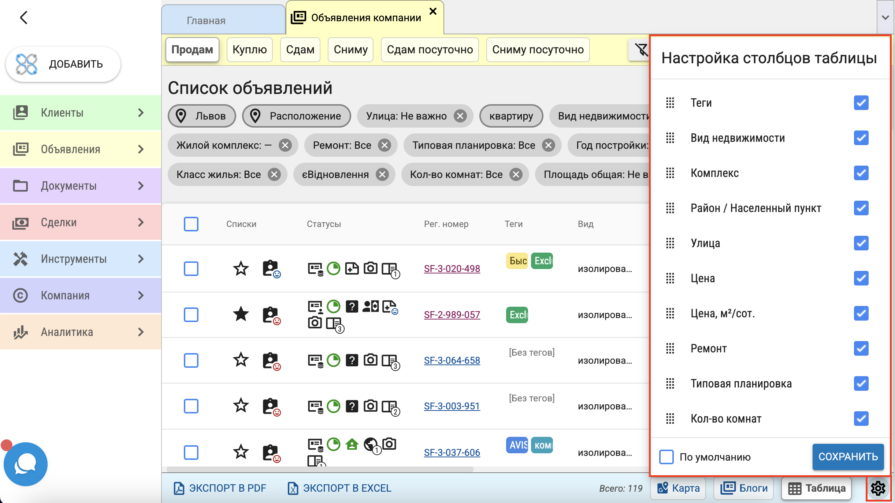Remove the Улица: Не важно filter
This screenshot has width=895, height=503.
tap(460, 116)
